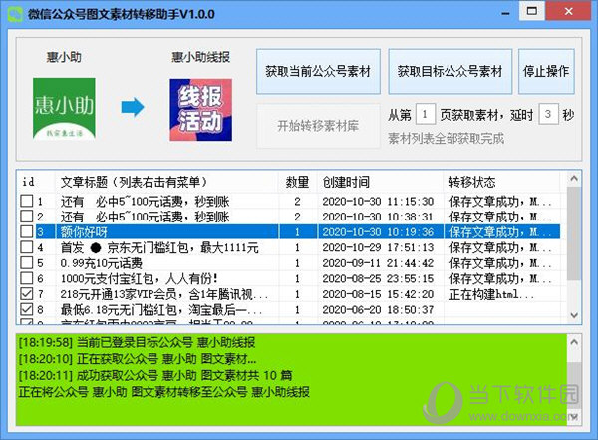Minimize the window
Screen dimensions: 598x440
pyautogui.click(x=505, y=12)
